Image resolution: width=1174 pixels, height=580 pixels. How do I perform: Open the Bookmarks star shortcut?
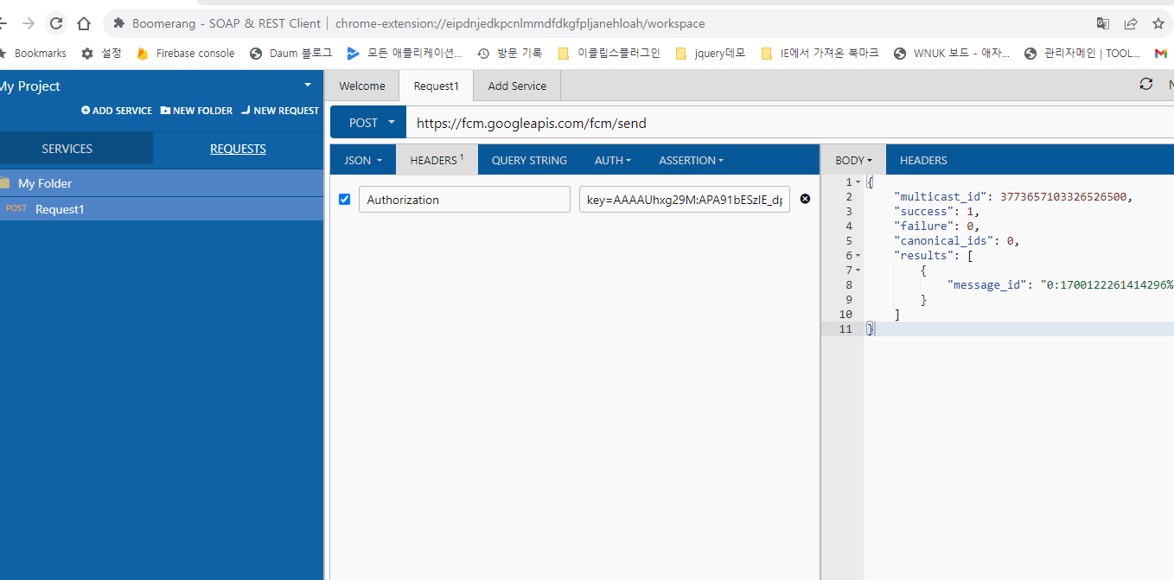(x=34, y=53)
